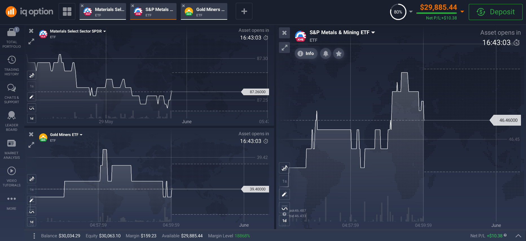Add S&P Metals ETF to favorites star
526x241 pixels.
pos(339,54)
